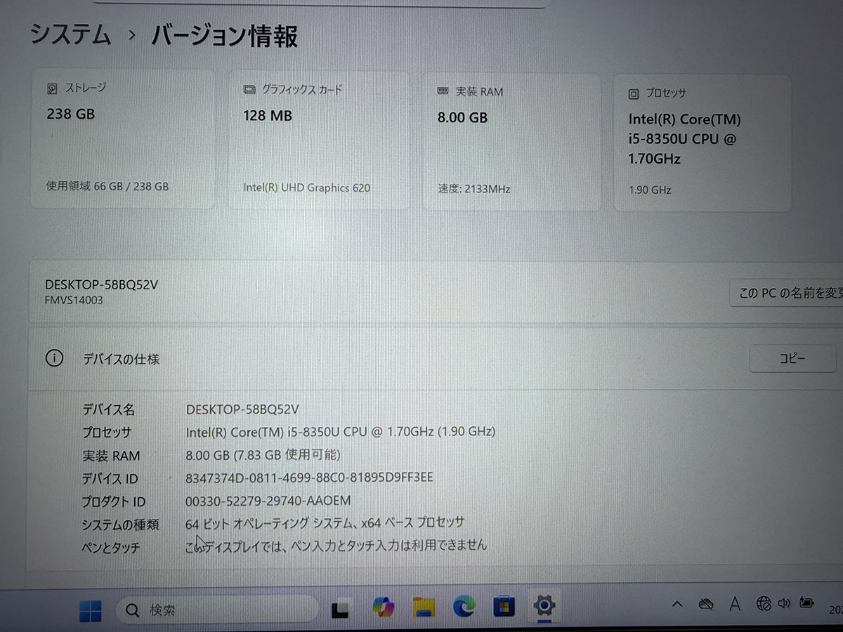Go back to システム breadcrumb
This screenshot has height=632, width=843.
pos(70,34)
